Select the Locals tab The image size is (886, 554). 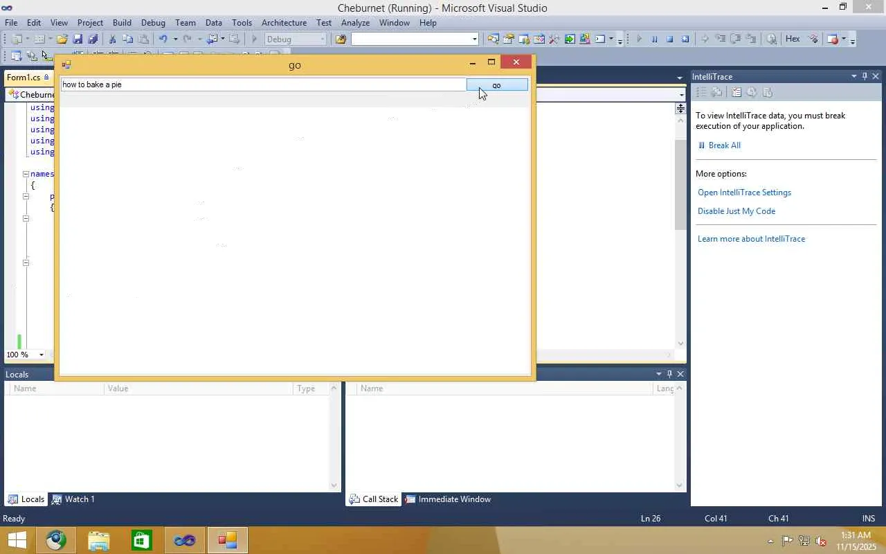[26, 499]
